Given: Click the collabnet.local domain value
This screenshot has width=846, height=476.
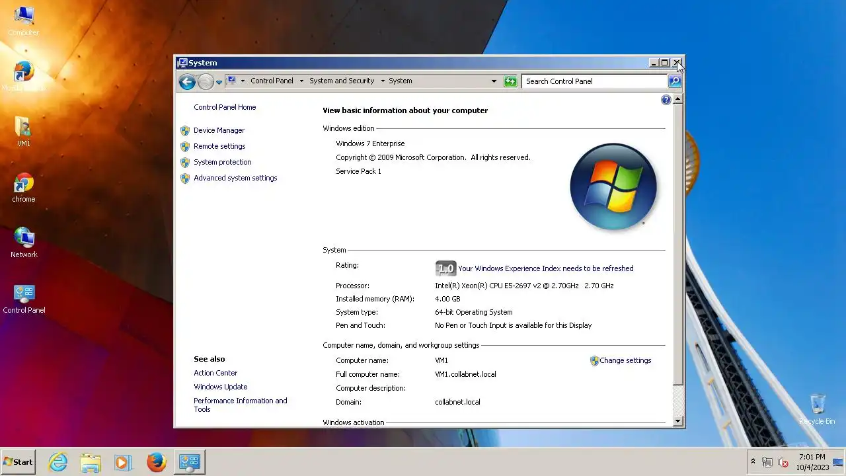Looking at the screenshot, I should coord(457,402).
